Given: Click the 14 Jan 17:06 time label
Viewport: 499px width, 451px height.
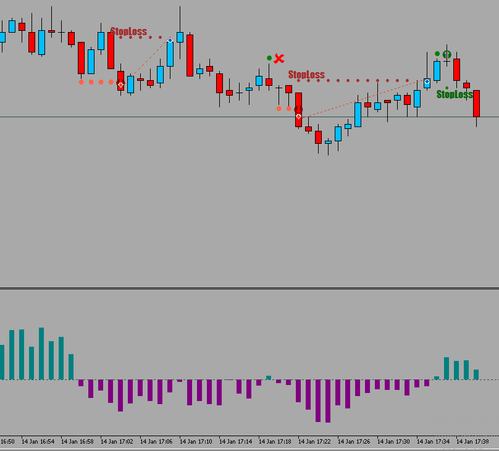Looking at the screenshot, I should click(156, 442).
